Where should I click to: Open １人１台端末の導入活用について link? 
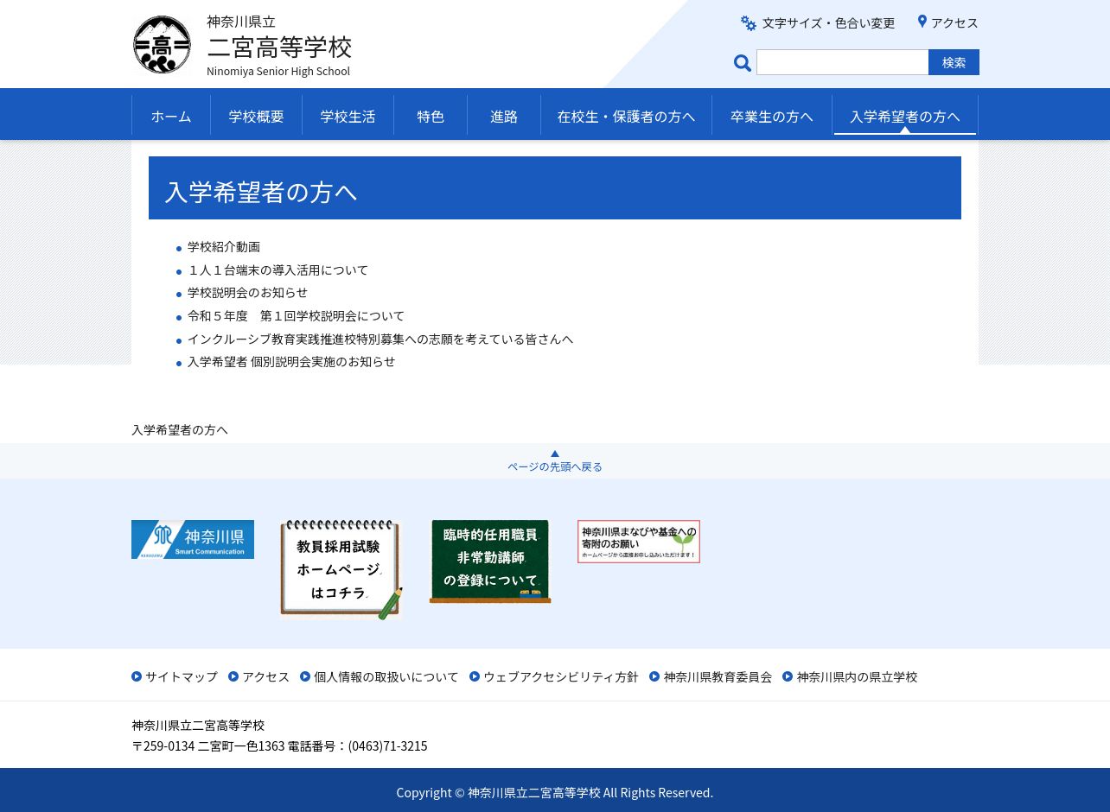277,270
